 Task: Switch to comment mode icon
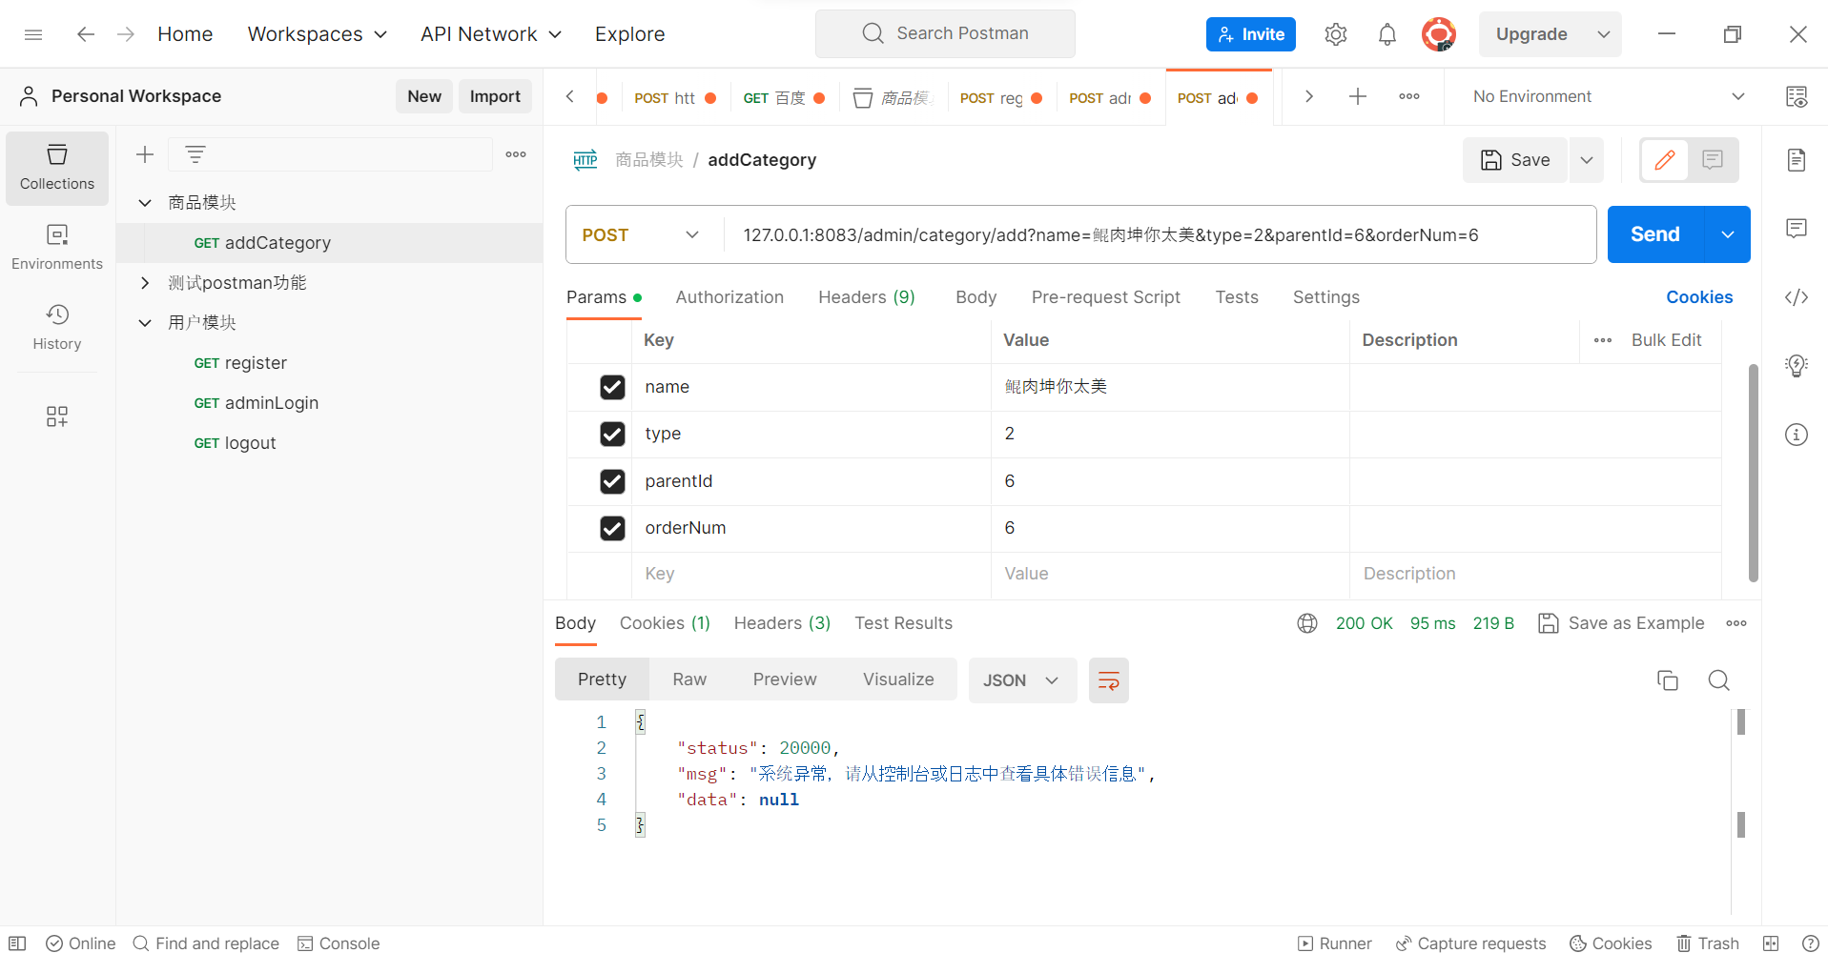click(1713, 160)
